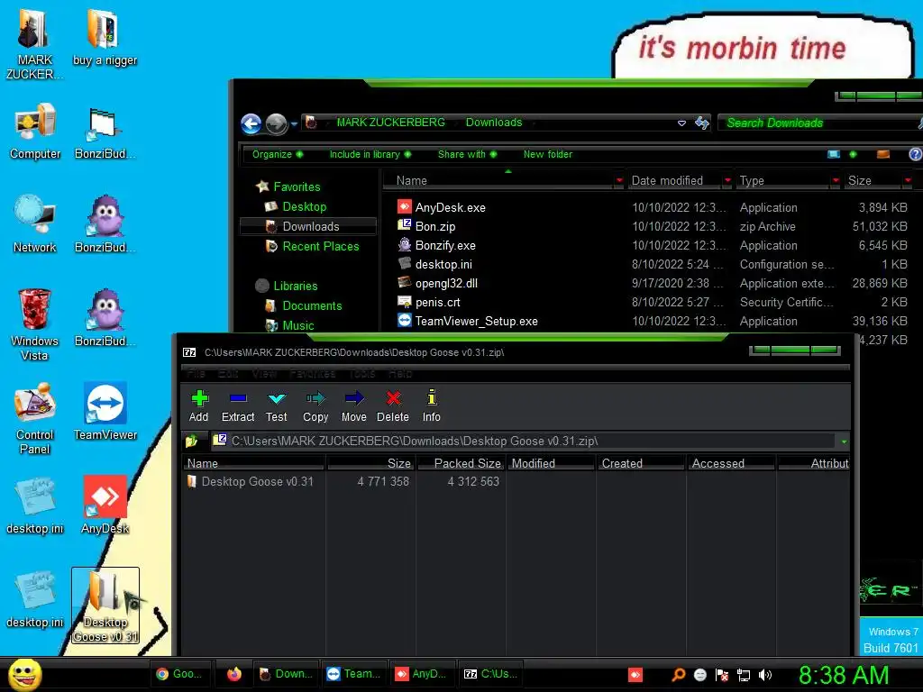Open the smiley Start button

pos(24,674)
